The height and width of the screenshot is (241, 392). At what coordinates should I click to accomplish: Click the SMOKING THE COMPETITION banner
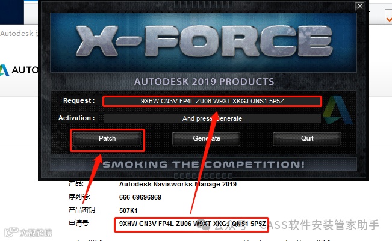[x=204, y=165]
